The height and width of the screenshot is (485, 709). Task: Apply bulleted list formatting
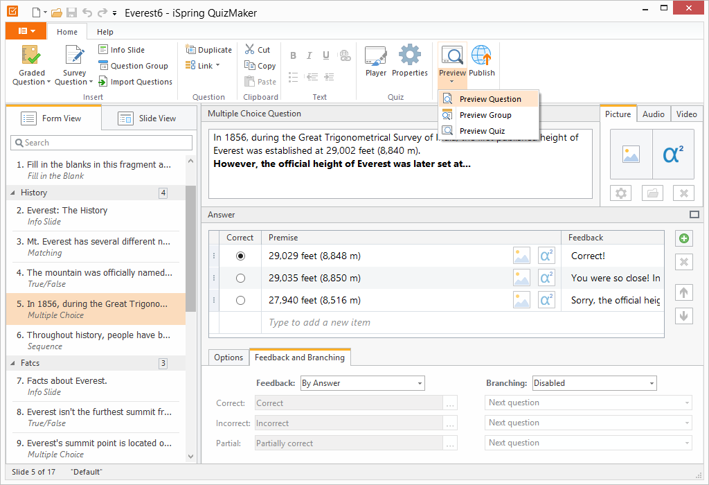pyautogui.click(x=293, y=77)
